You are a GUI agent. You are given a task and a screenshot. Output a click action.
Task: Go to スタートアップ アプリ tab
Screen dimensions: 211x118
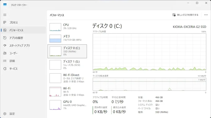coord(24,46)
